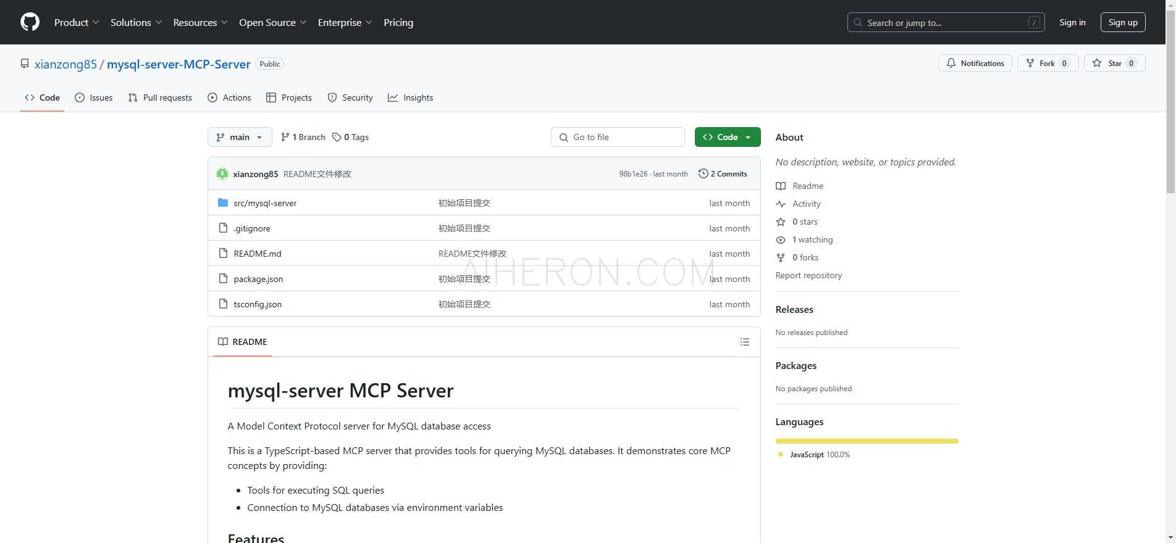This screenshot has height=543, width=1176.
Task: Open commit hash 98b1e26
Action: (x=633, y=174)
